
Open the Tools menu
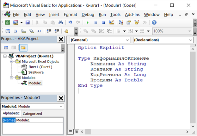pos(115,15)
